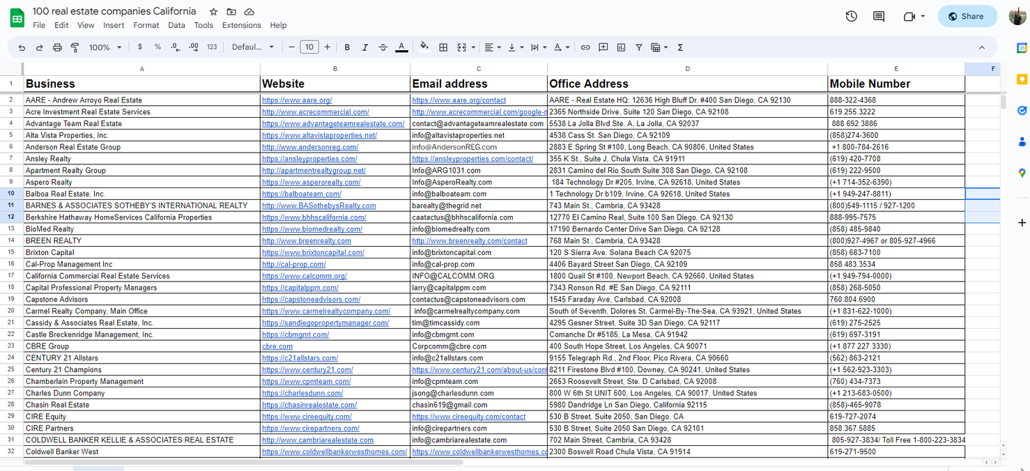The width and height of the screenshot is (1030, 471).
Task: Click the Share button
Action: [967, 16]
